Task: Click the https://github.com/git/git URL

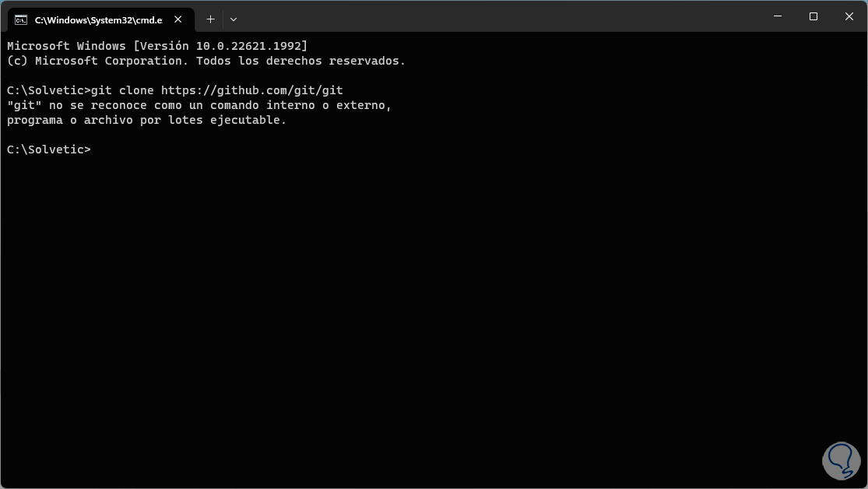Action: [x=251, y=90]
